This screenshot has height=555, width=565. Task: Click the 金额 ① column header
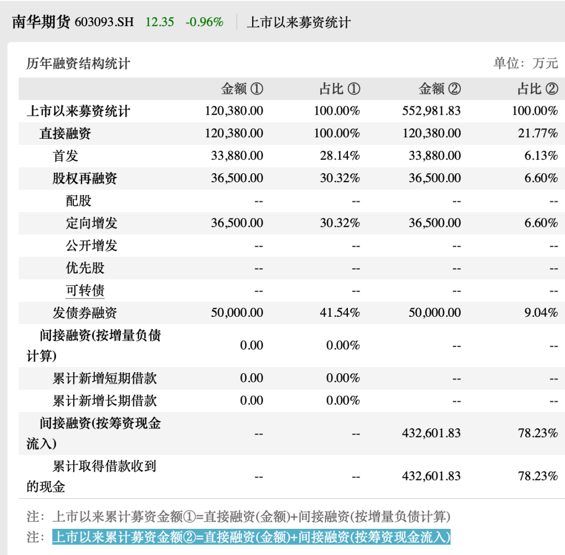pyautogui.click(x=242, y=88)
